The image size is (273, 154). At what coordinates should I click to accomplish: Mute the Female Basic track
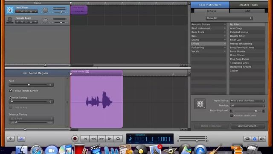22,22
